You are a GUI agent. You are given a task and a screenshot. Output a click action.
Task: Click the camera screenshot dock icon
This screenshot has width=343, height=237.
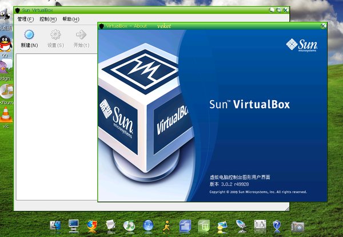(297, 227)
